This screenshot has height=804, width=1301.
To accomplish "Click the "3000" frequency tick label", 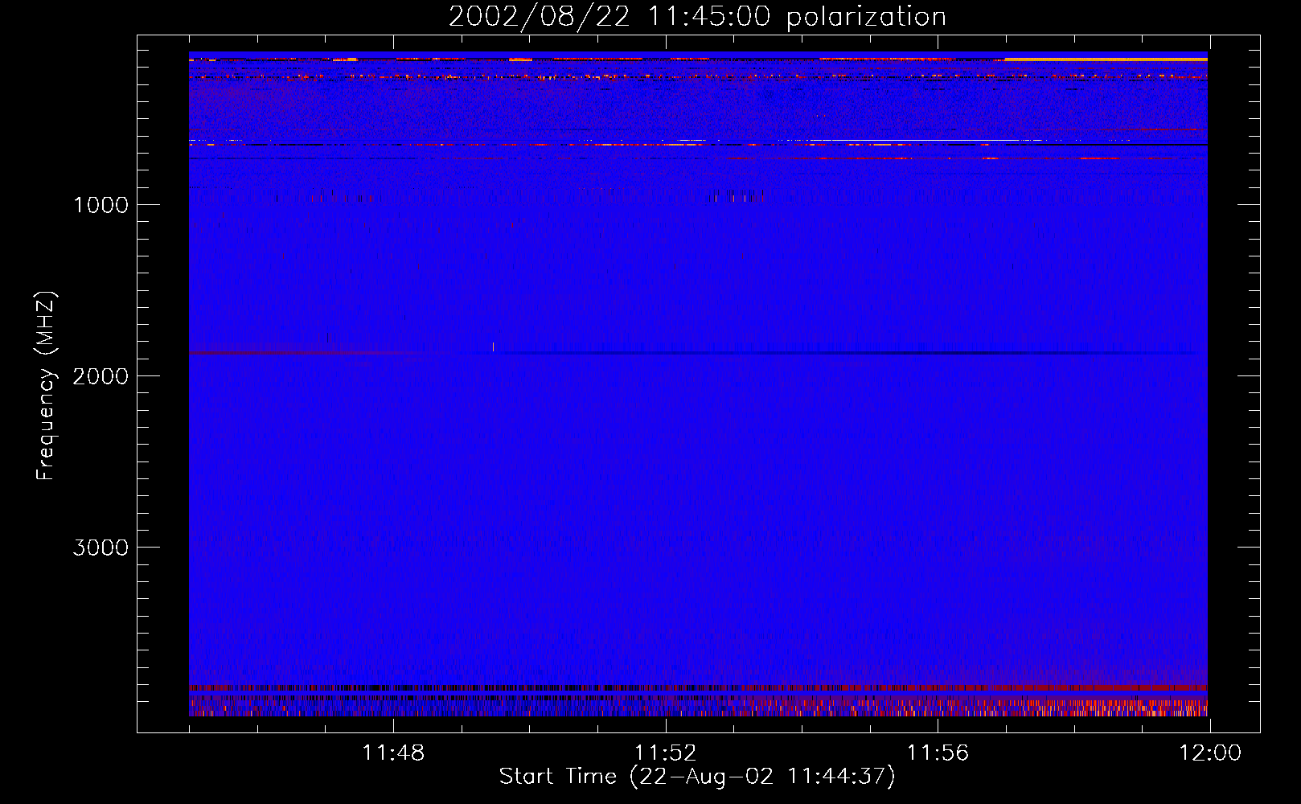I will click(x=101, y=548).
